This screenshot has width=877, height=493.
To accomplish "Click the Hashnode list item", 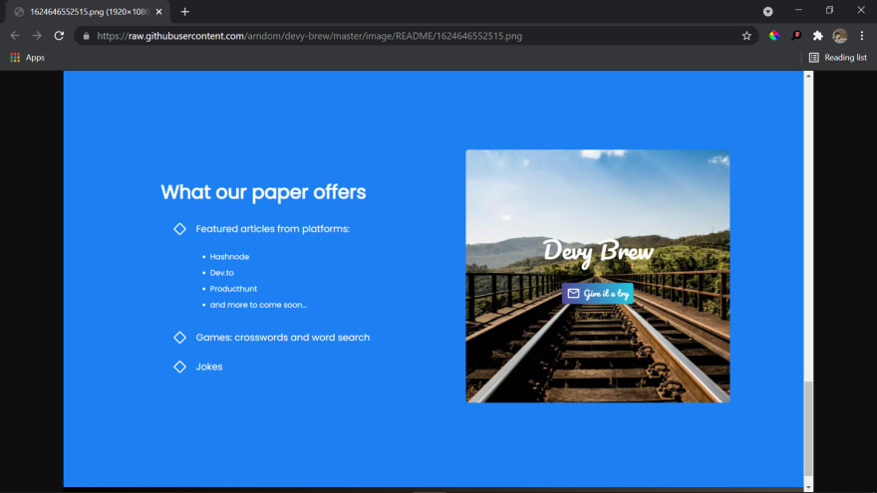I will [x=229, y=257].
